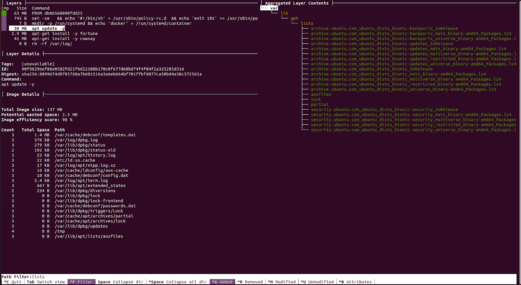
Task: Select the rm -rf /var/log/ layer
Action: pyautogui.click(x=46, y=44)
